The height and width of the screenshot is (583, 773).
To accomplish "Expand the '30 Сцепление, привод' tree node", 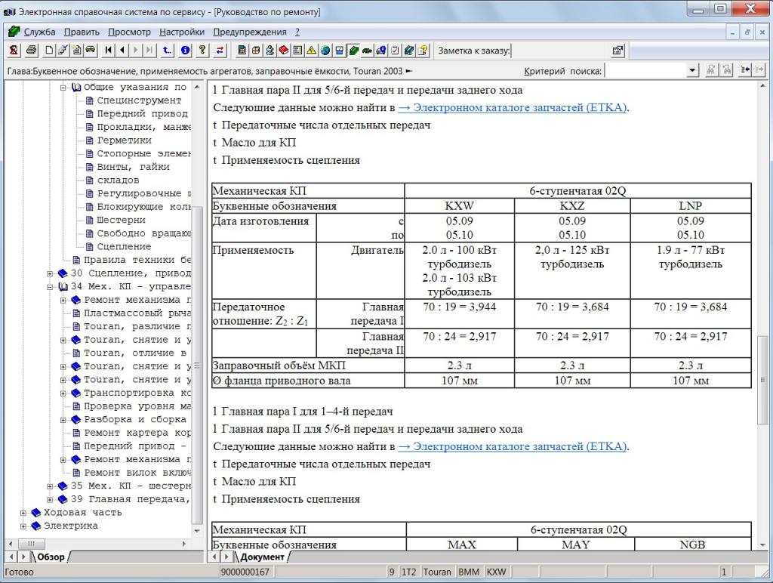I will (50, 273).
